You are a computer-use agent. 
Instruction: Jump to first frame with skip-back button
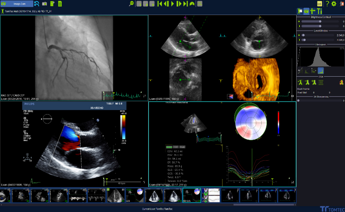[x=160, y=4]
